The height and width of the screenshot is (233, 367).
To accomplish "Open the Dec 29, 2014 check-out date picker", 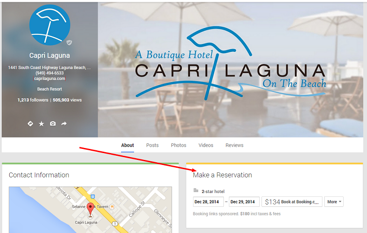I will coord(244,202).
